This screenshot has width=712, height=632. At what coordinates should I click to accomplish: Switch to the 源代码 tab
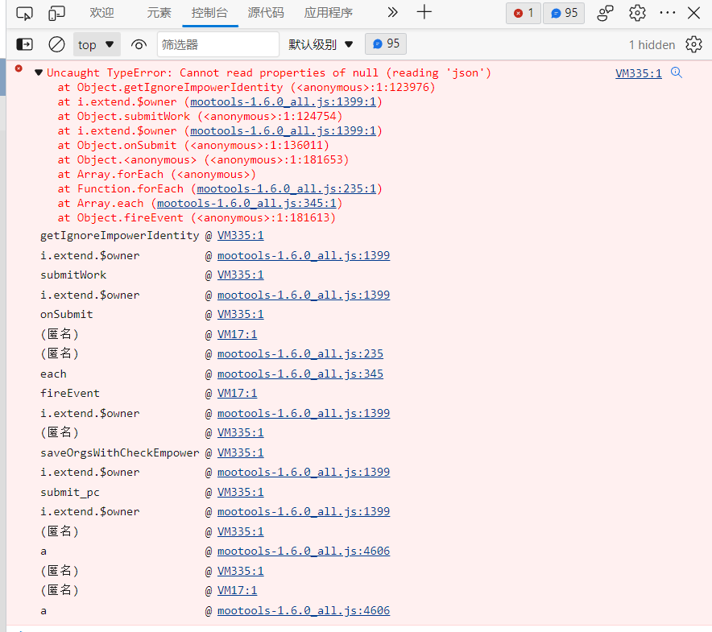(x=265, y=13)
